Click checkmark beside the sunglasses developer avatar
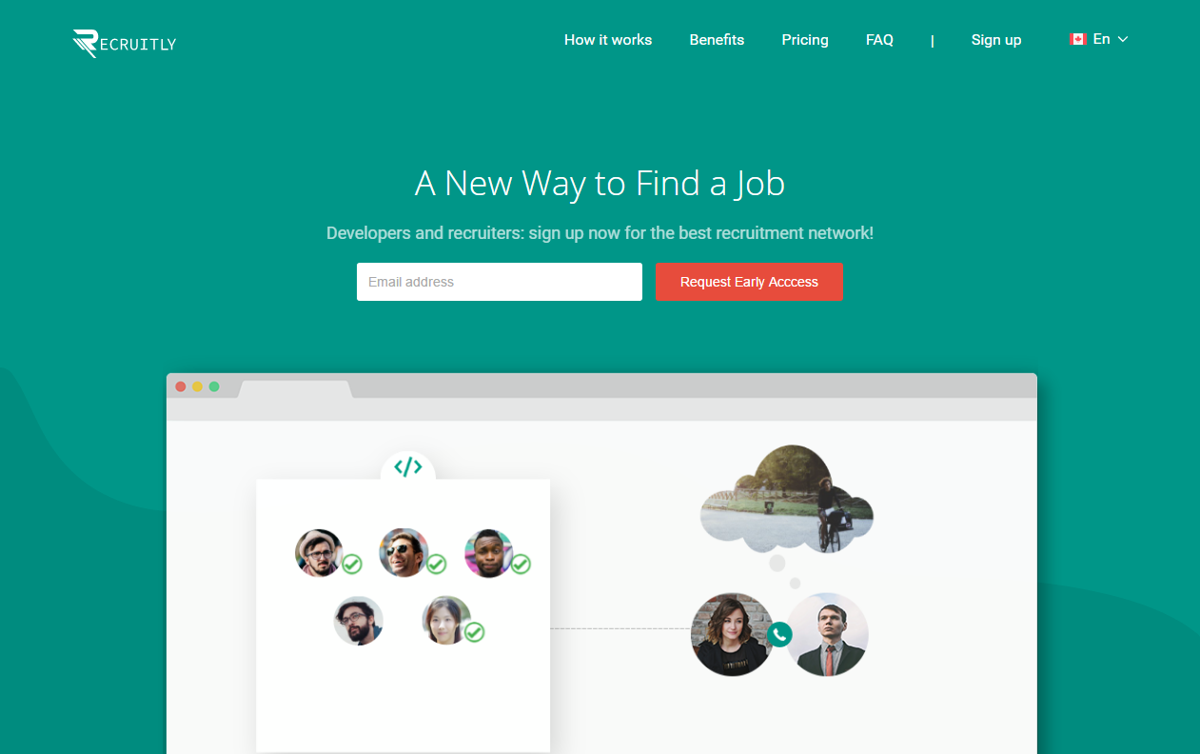1200x754 pixels. click(x=436, y=565)
